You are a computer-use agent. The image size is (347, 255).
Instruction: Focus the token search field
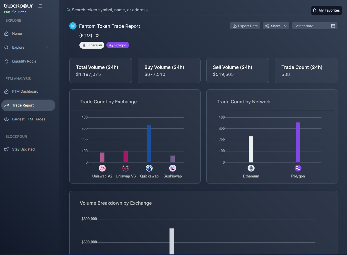click(x=184, y=10)
